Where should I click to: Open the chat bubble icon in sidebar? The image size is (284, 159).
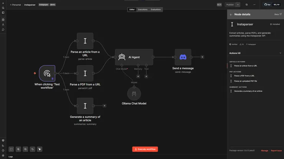click(3, 29)
